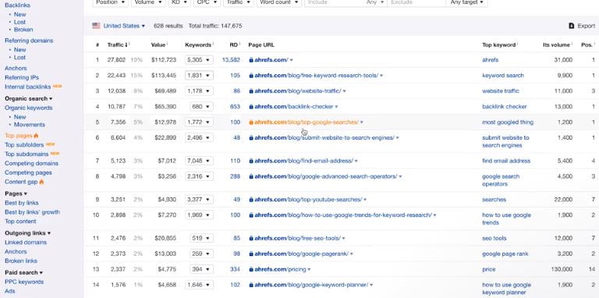Image resolution: width=599 pixels, height=298 pixels.
Task: Sort by the Pos. column header
Action: 587,44
